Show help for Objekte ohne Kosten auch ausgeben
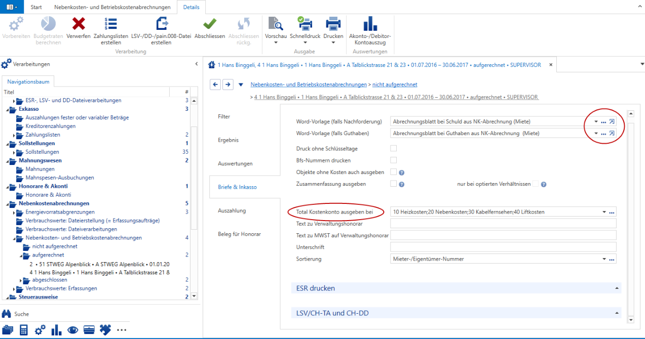645x339 pixels. coord(401,173)
